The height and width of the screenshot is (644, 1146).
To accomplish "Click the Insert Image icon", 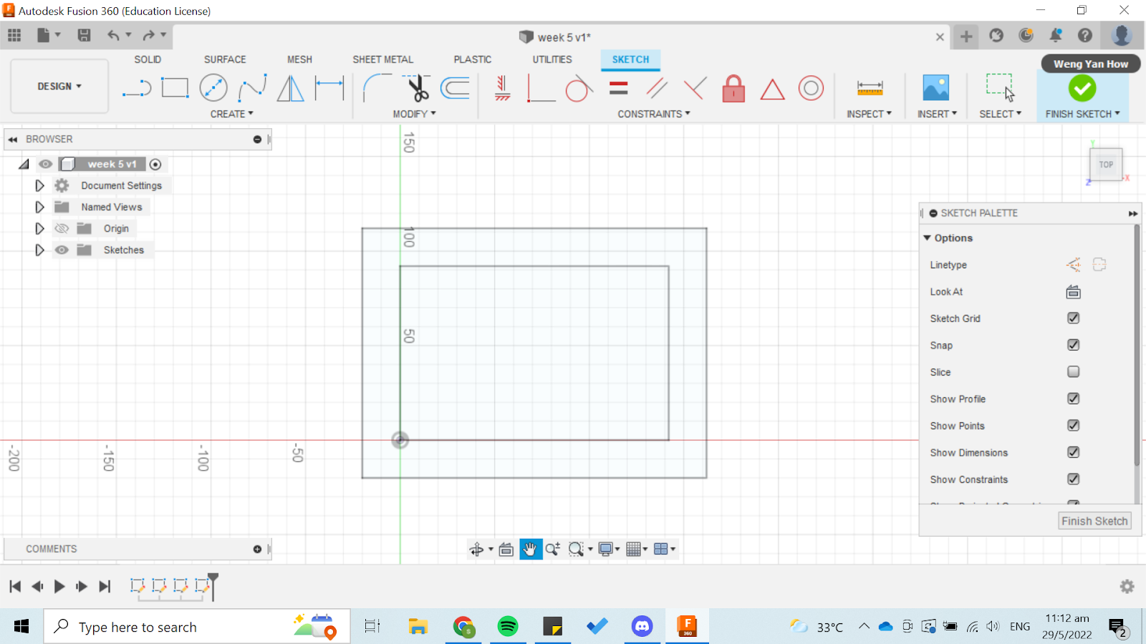I will pyautogui.click(x=935, y=88).
